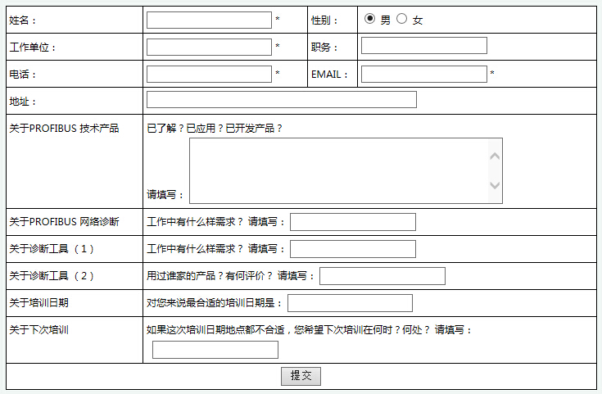The width and height of the screenshot is (602, 394).
Task: Click the 姓名 name input field
Action: tap(209, 20)
